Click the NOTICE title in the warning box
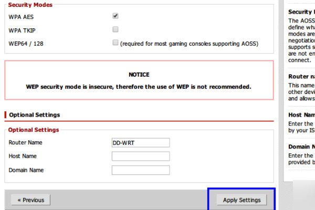This screenshot has height=210, width=315. click(139, 75)
